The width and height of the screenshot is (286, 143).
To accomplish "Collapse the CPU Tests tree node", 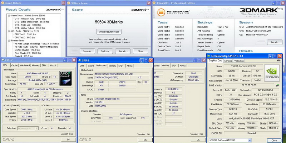I will [x=9, y=31].
